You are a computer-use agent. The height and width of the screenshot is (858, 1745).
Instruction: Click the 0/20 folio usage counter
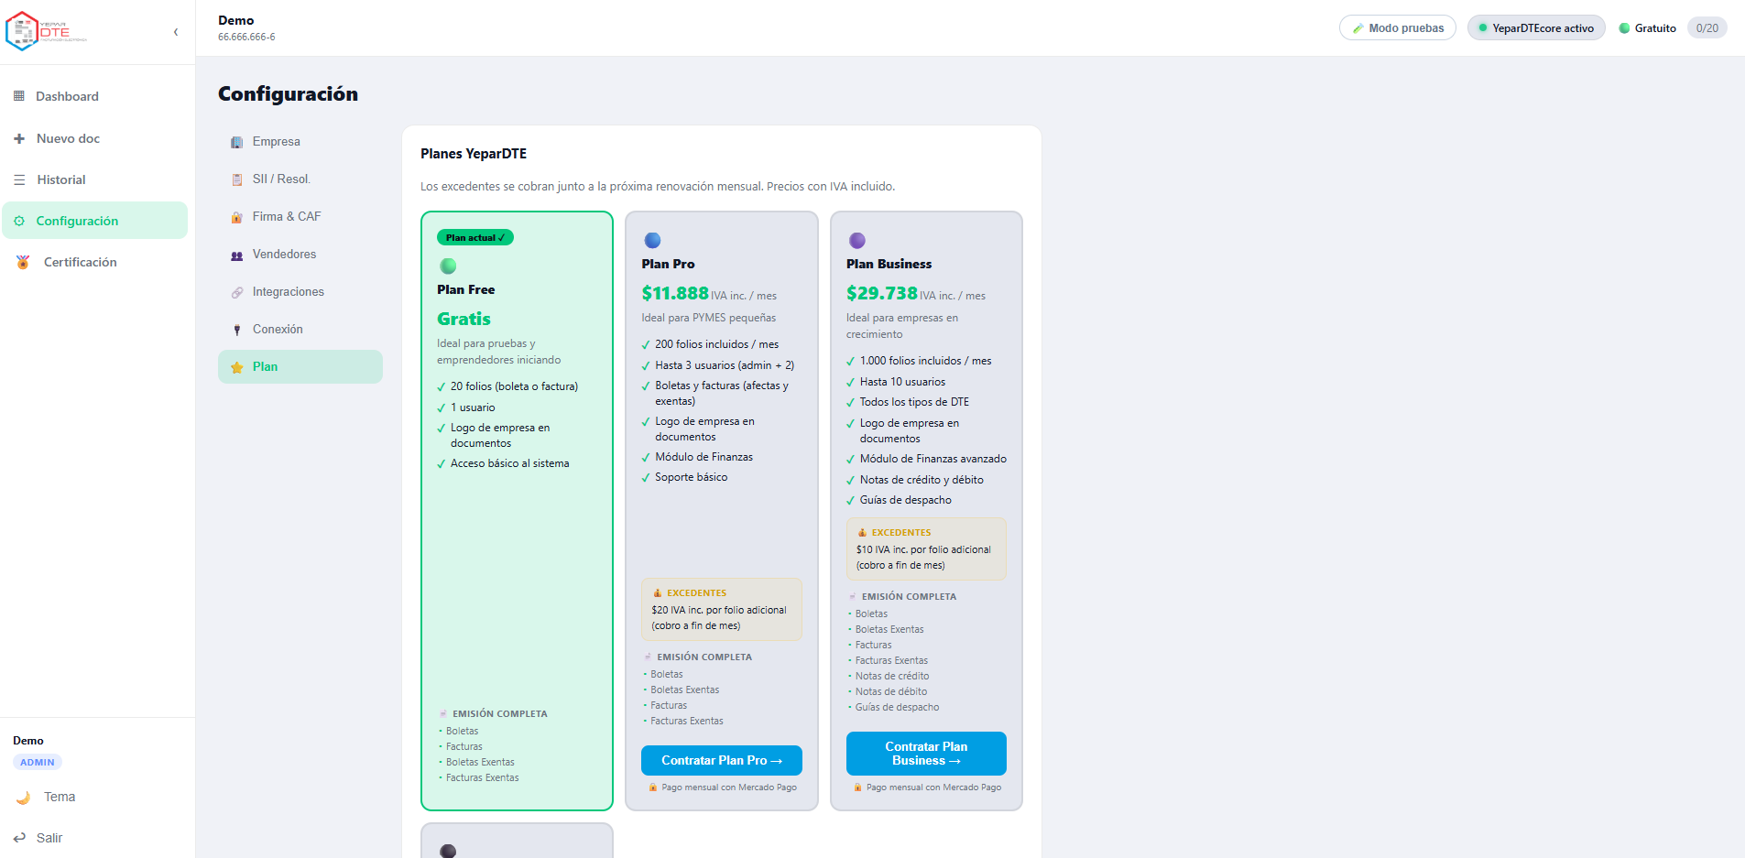point(1707,28)
